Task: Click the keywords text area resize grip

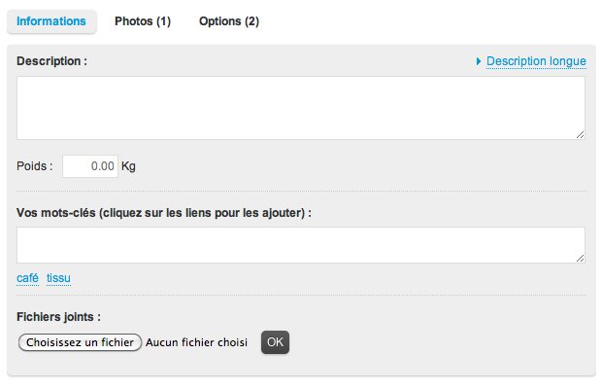Action: click(581, 258)
